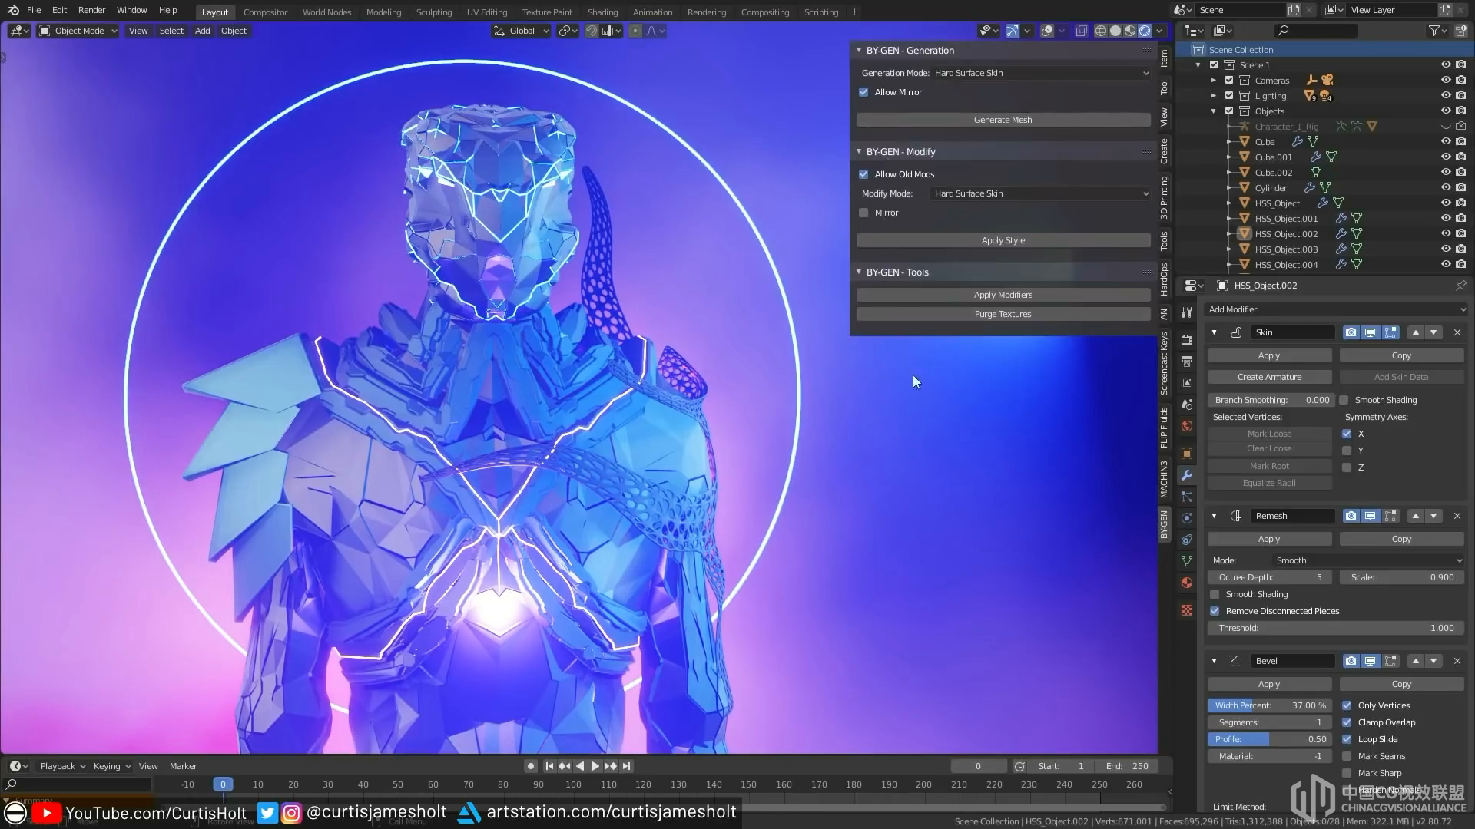Toggle Allow Old Mods checkbox
Viewport: 1475px width, 829px height.
point(863,174)
